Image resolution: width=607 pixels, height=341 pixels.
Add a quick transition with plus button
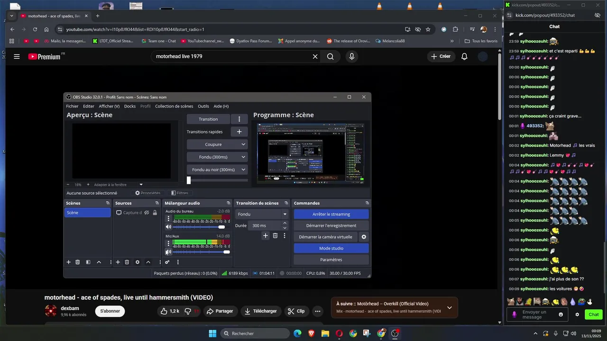(239, 132)
